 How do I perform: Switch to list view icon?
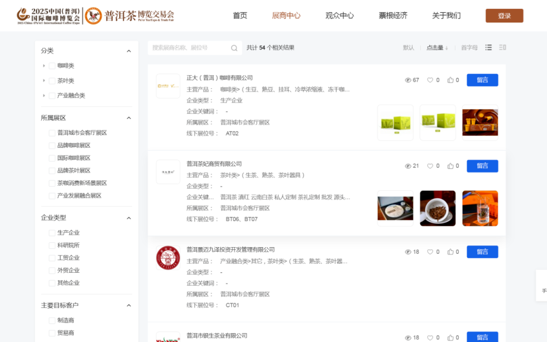488,47
